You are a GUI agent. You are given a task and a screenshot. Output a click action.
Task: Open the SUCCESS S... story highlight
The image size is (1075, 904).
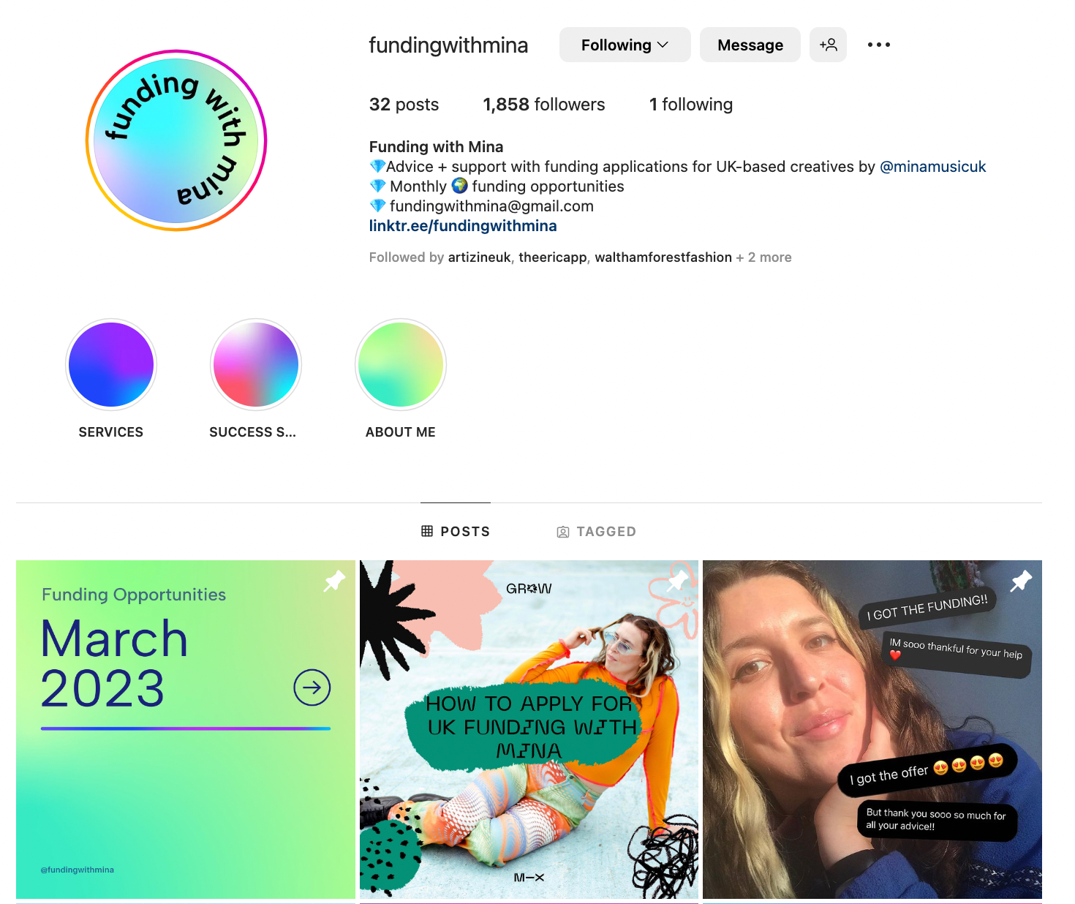pyautogui.click(x=256, y=364)
